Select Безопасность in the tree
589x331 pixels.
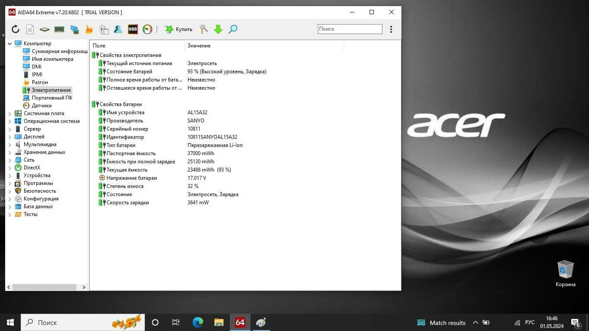pos(35,191)
